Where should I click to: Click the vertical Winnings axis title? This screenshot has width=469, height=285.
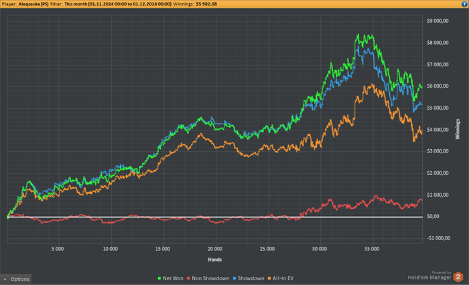(x=458, y=129)
